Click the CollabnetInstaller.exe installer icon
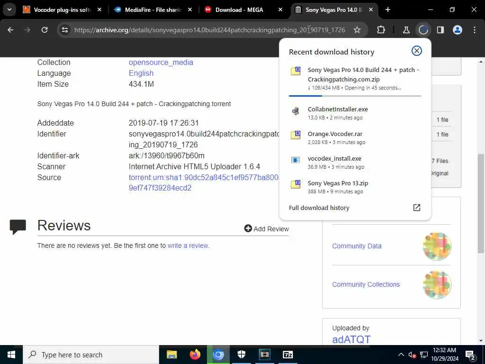The width and height of the screenshot is (485, 364). click(296, 110)
